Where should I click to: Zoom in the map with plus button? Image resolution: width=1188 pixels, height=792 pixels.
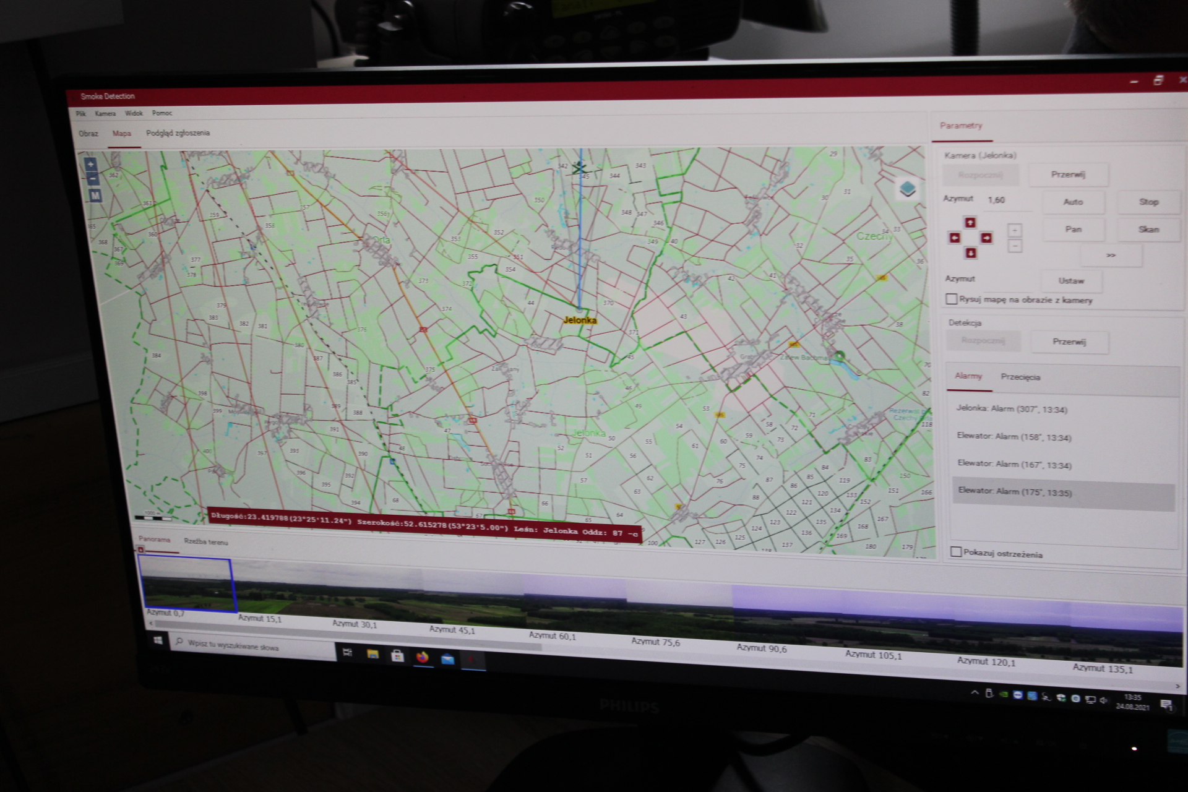(90, 164)
